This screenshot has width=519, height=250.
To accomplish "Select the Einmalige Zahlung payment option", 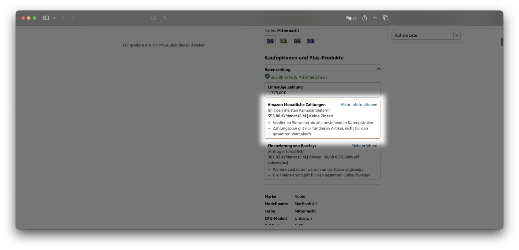I will click(x=322, y=90).
